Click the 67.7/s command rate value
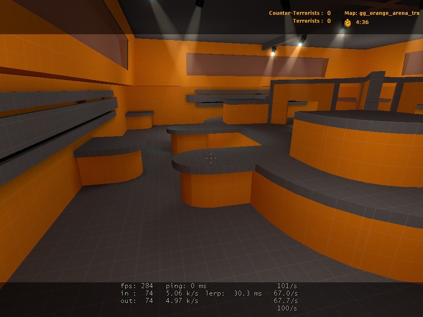Viewport: 423px width, 317px height. (286, 300)
